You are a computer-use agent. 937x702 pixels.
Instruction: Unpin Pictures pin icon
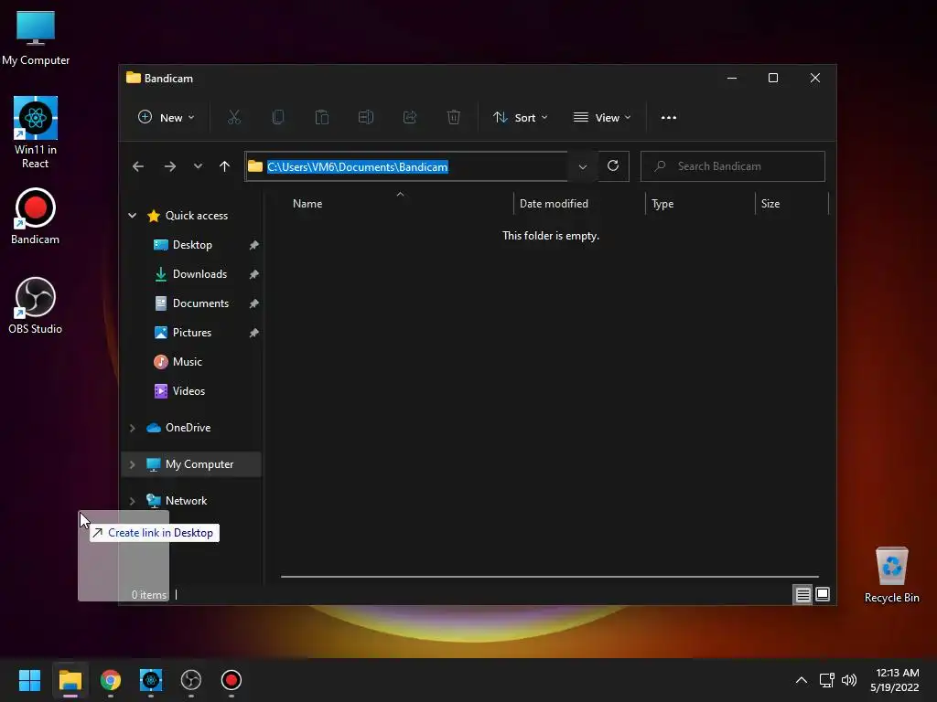click(x=254, y=333)
